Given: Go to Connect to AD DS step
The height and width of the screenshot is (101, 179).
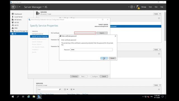Looking at the screenshot, I should tap(37, 34).
